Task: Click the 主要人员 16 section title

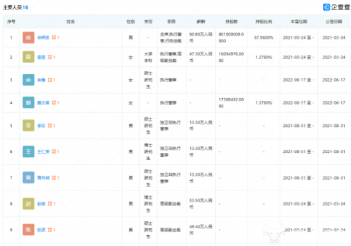Action: (x=15, y=8)
